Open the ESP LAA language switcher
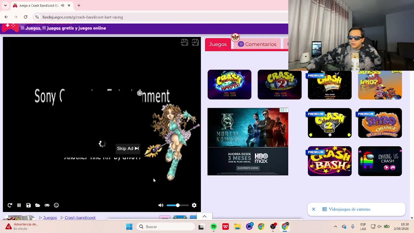This screenshot has width=414, height=233. (363, 227)
